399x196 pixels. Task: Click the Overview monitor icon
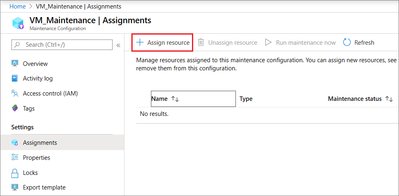tap(15, 63)
